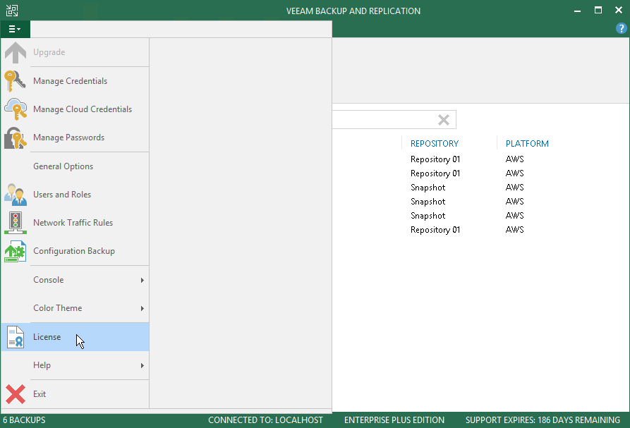630x428 pixels.
Task: Expand the Color Theme submenu arrow
Action: point(143,308)
